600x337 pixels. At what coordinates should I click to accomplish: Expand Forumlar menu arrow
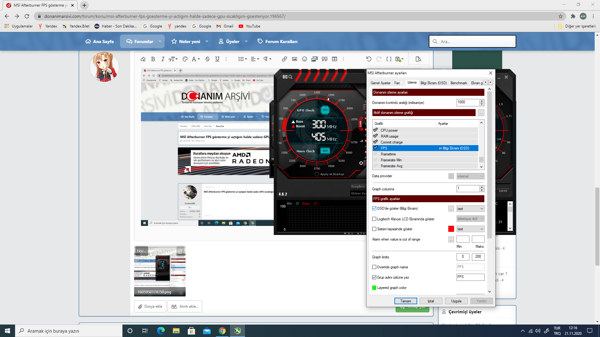pyautogui.click(x=160, y=42)
